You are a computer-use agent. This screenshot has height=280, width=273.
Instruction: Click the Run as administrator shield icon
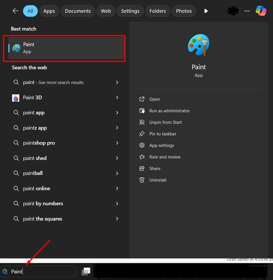click(142, 111)
